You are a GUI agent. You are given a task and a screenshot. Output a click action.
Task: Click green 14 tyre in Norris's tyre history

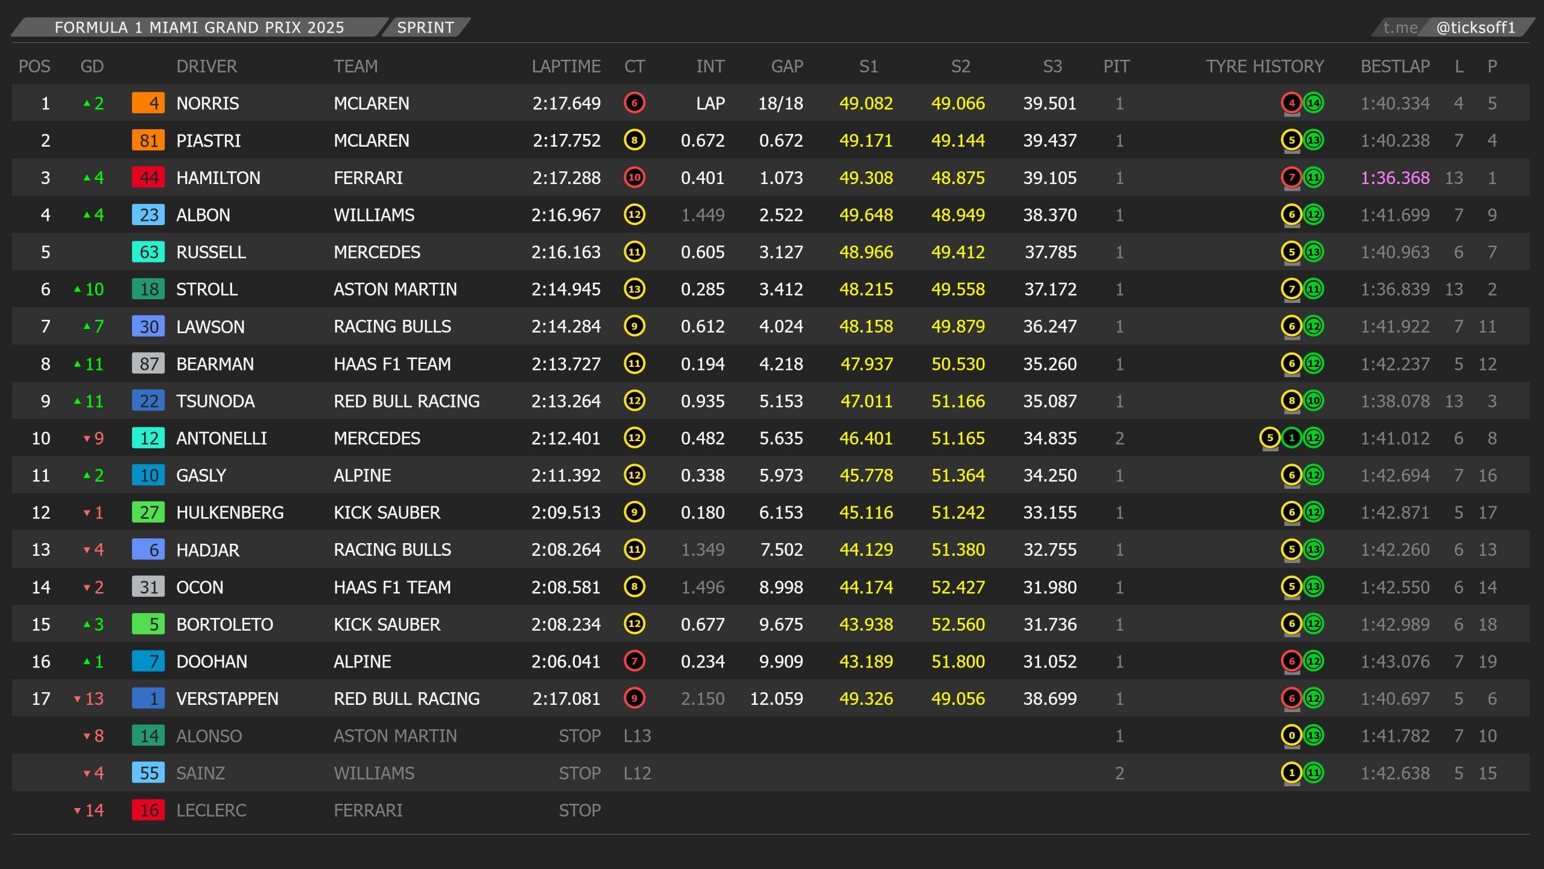point(1313,103)
